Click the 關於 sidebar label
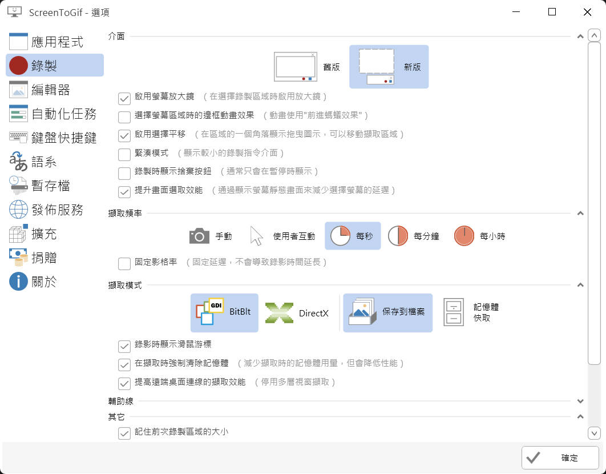This screenshot has width=606, height=474. [44, 282]
